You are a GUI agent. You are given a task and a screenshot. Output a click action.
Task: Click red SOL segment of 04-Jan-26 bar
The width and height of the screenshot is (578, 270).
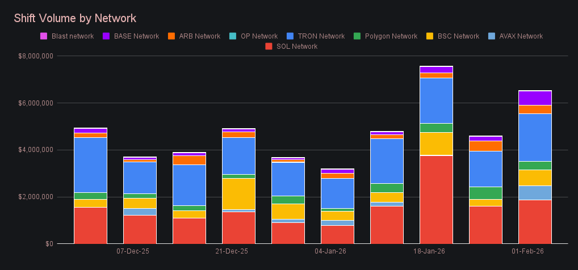pyautogui.click(x=337, y=234)
